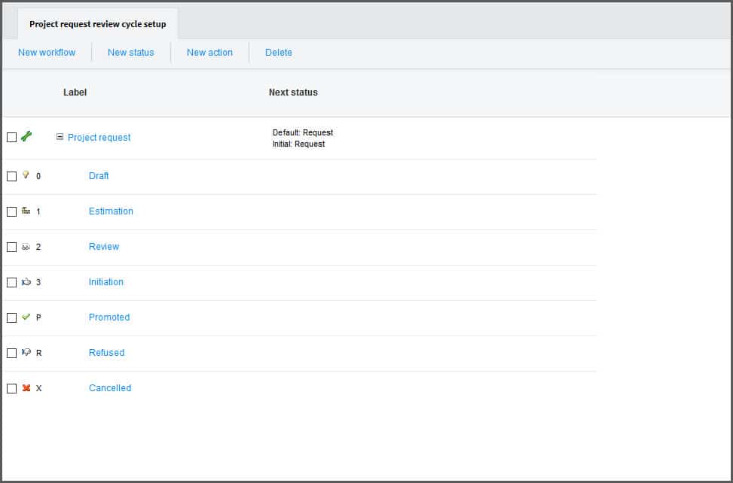Collapse the Project request tree node

60,137
